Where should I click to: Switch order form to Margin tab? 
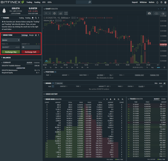click(31, 35)
